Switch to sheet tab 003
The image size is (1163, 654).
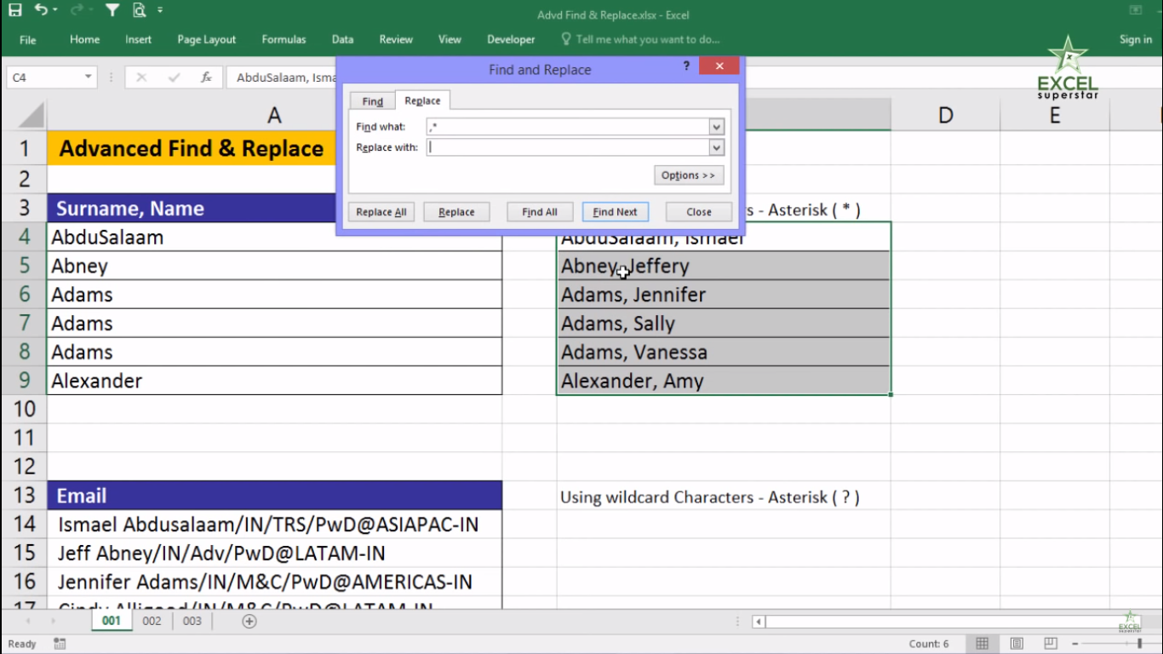[192, 621]
